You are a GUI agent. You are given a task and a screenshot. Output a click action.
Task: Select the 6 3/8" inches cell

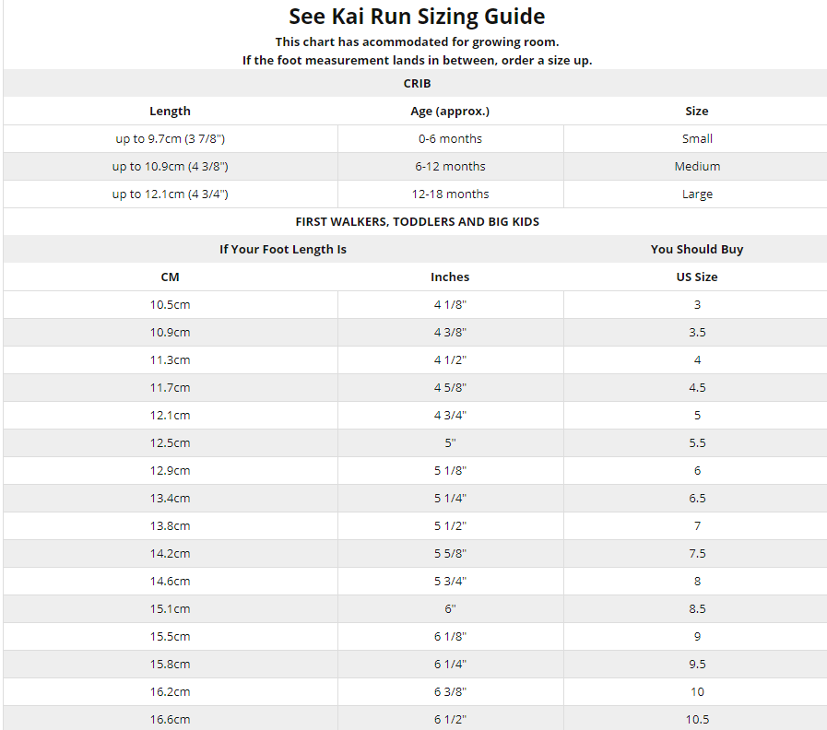[x=450, y=691]
